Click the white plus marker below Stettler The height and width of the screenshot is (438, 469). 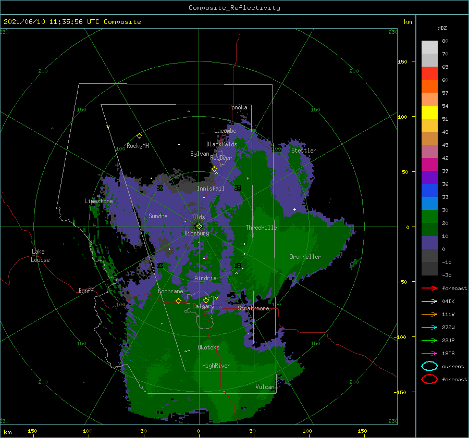[294, 209]
